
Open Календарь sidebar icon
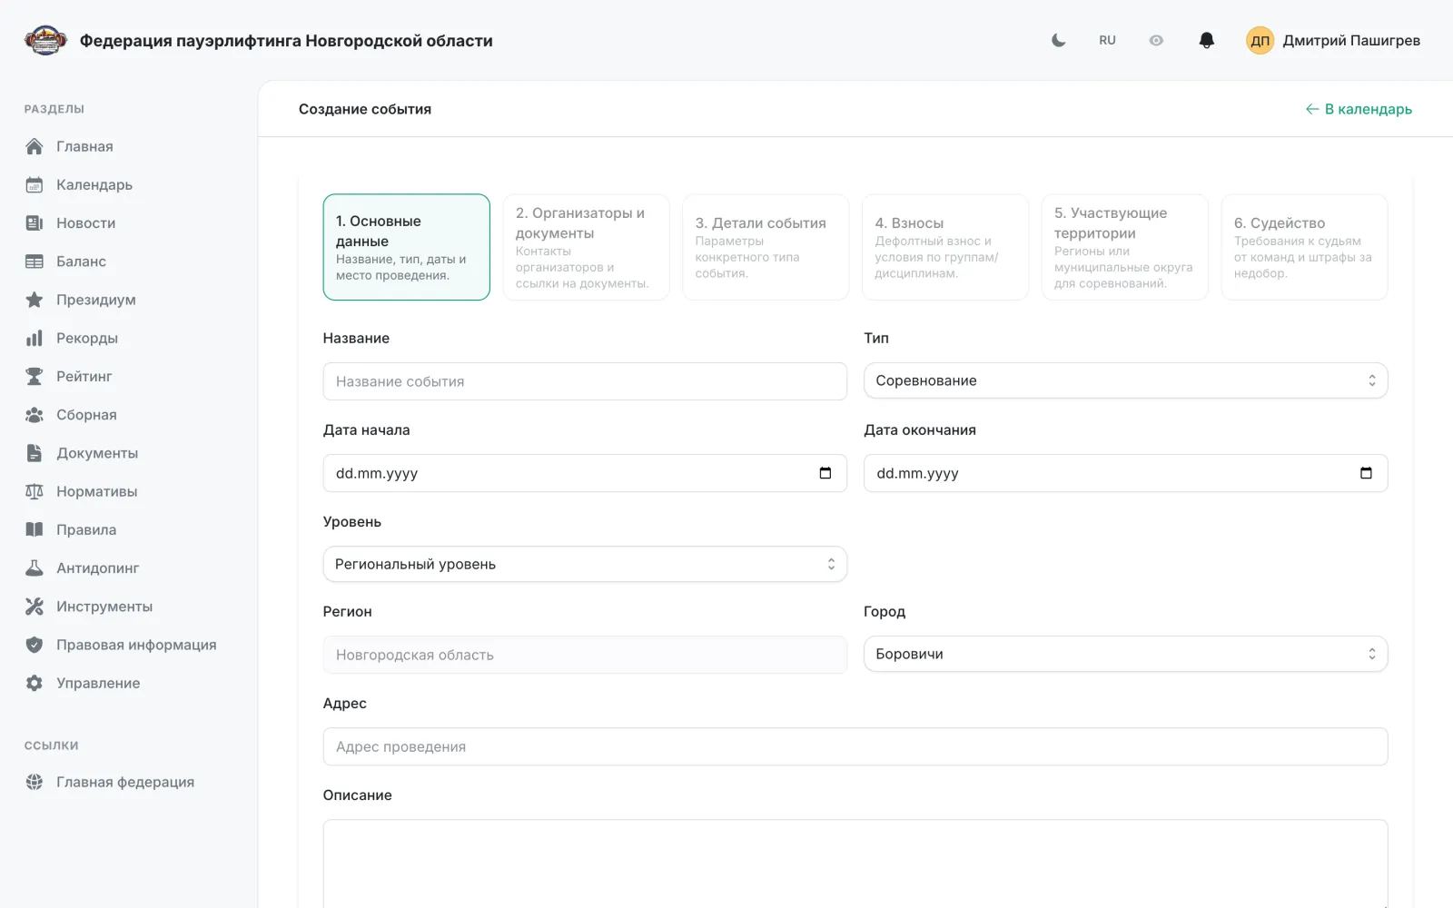point(35,184)
